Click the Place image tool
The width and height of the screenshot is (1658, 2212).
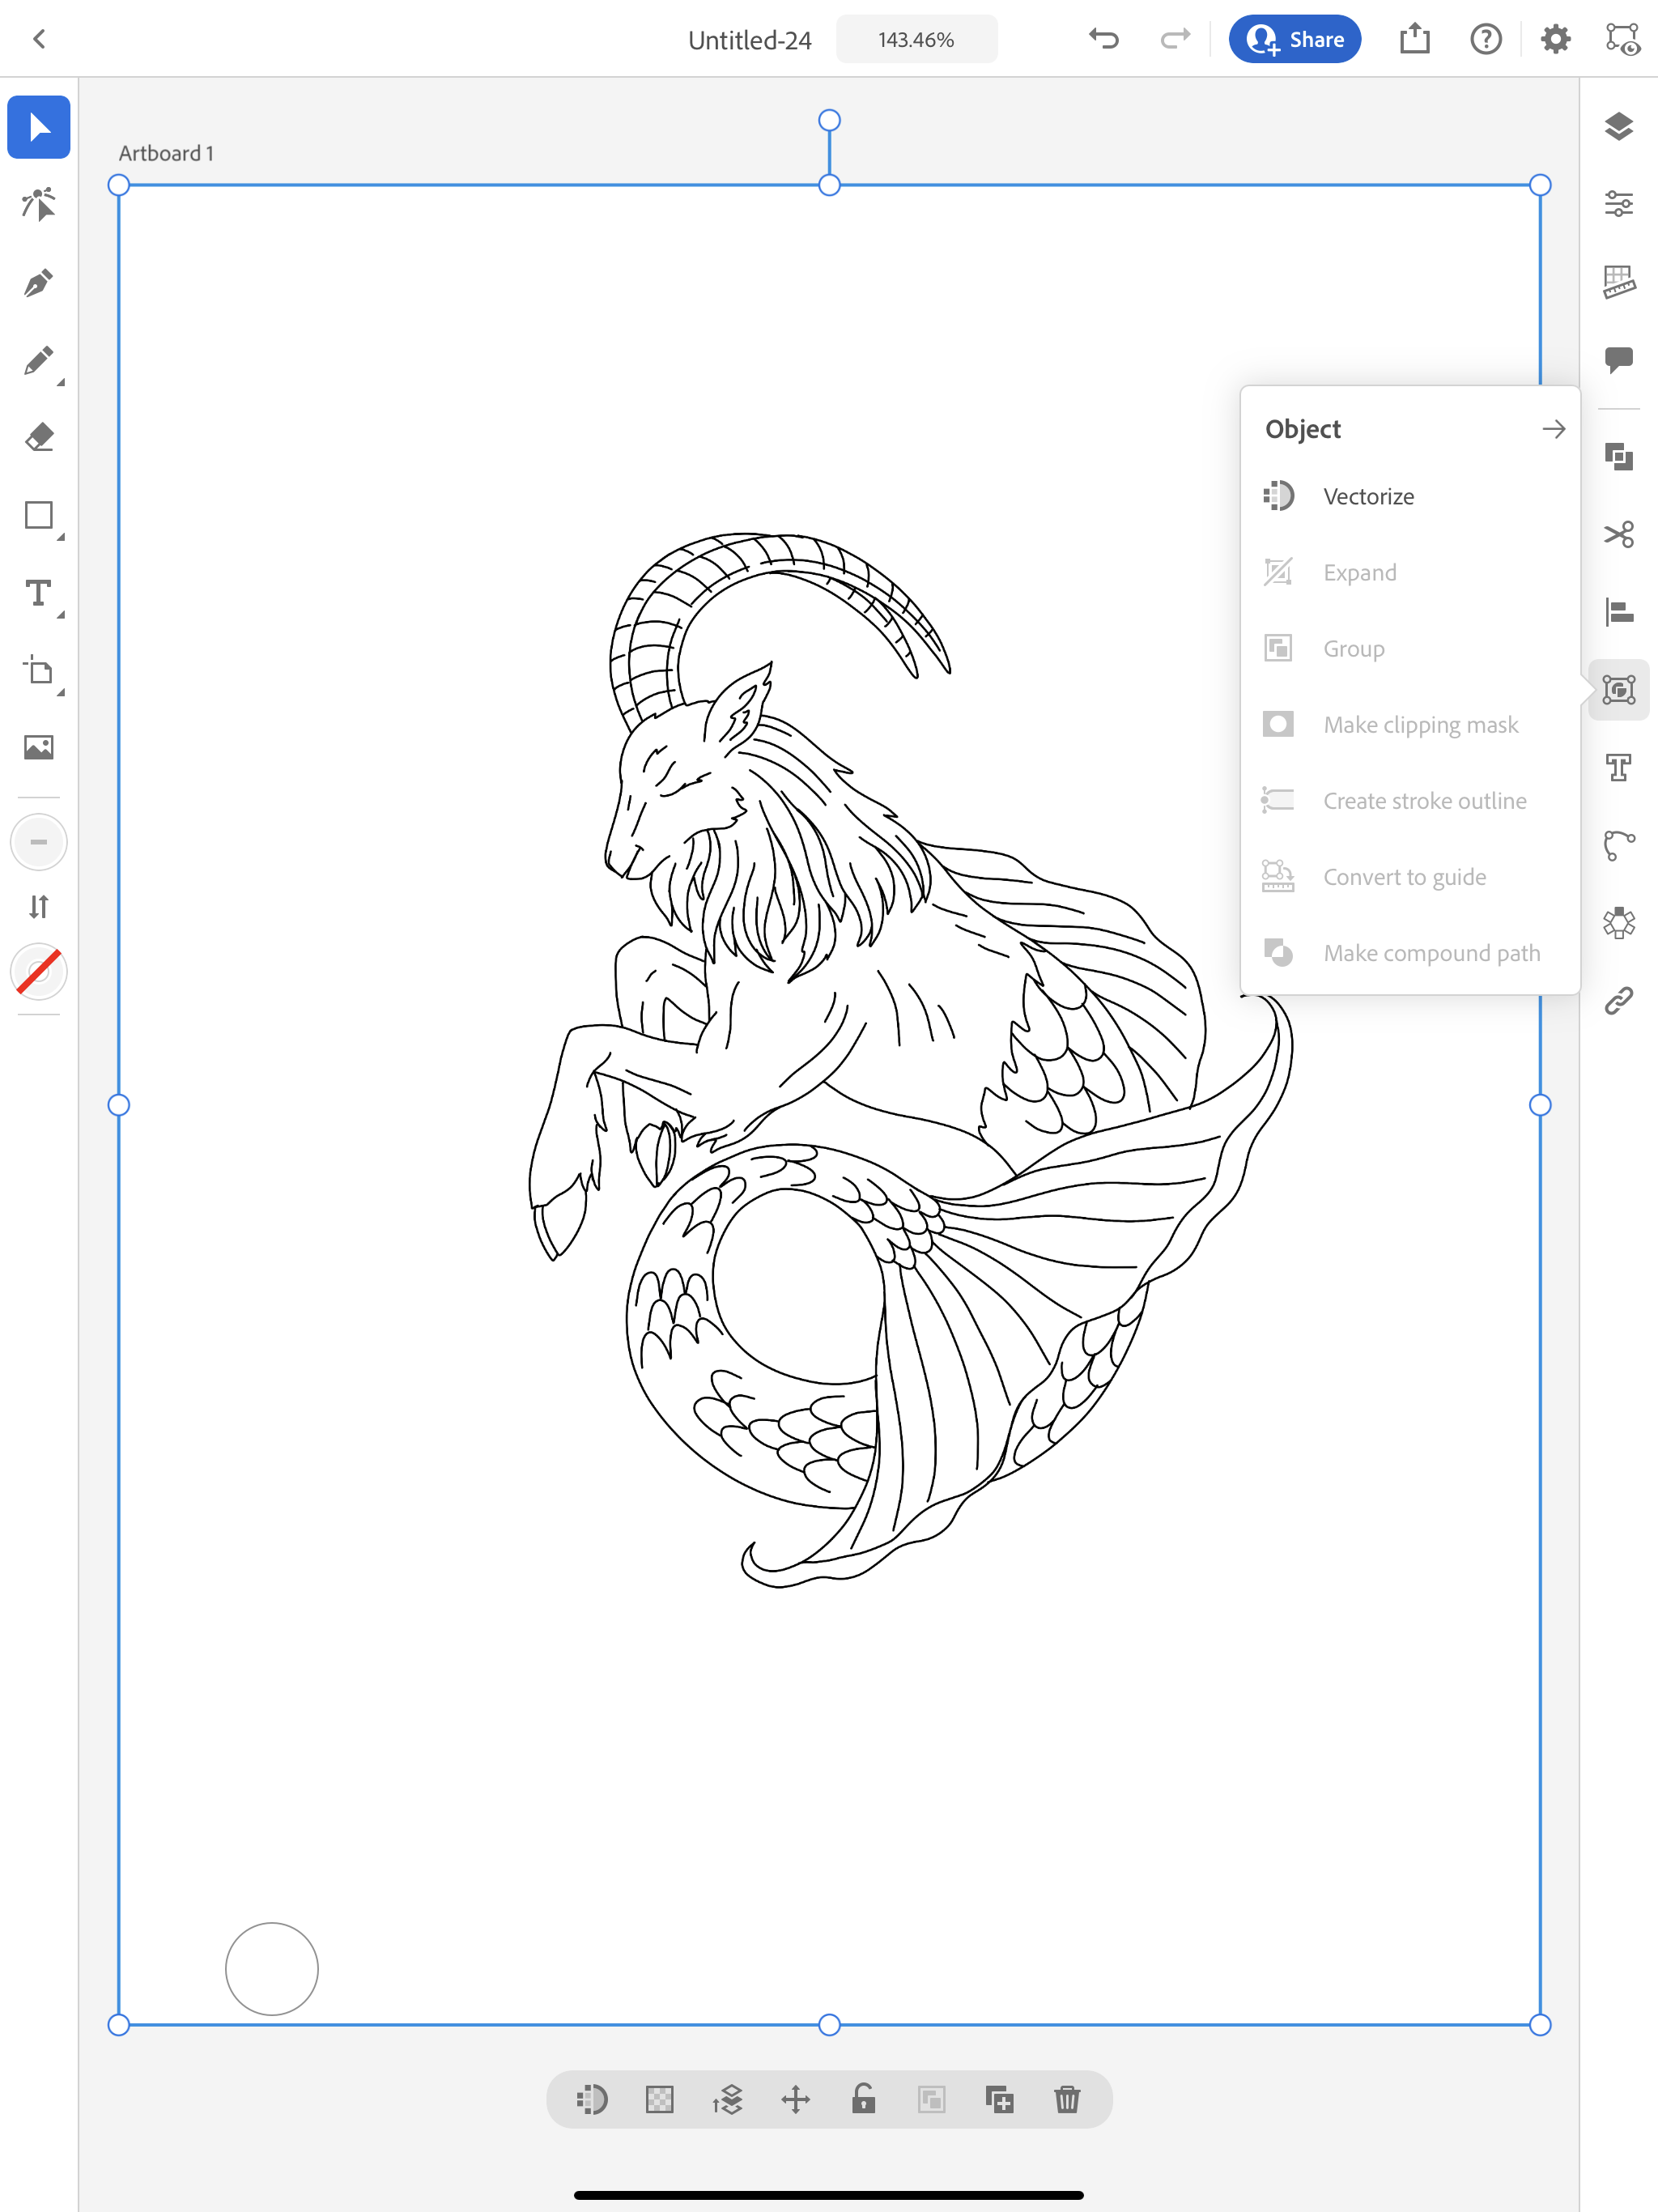point(38,747)
